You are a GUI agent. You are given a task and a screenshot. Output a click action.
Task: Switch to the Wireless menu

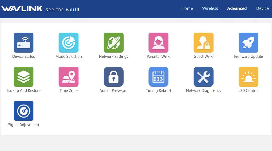(x=210, y=8)
